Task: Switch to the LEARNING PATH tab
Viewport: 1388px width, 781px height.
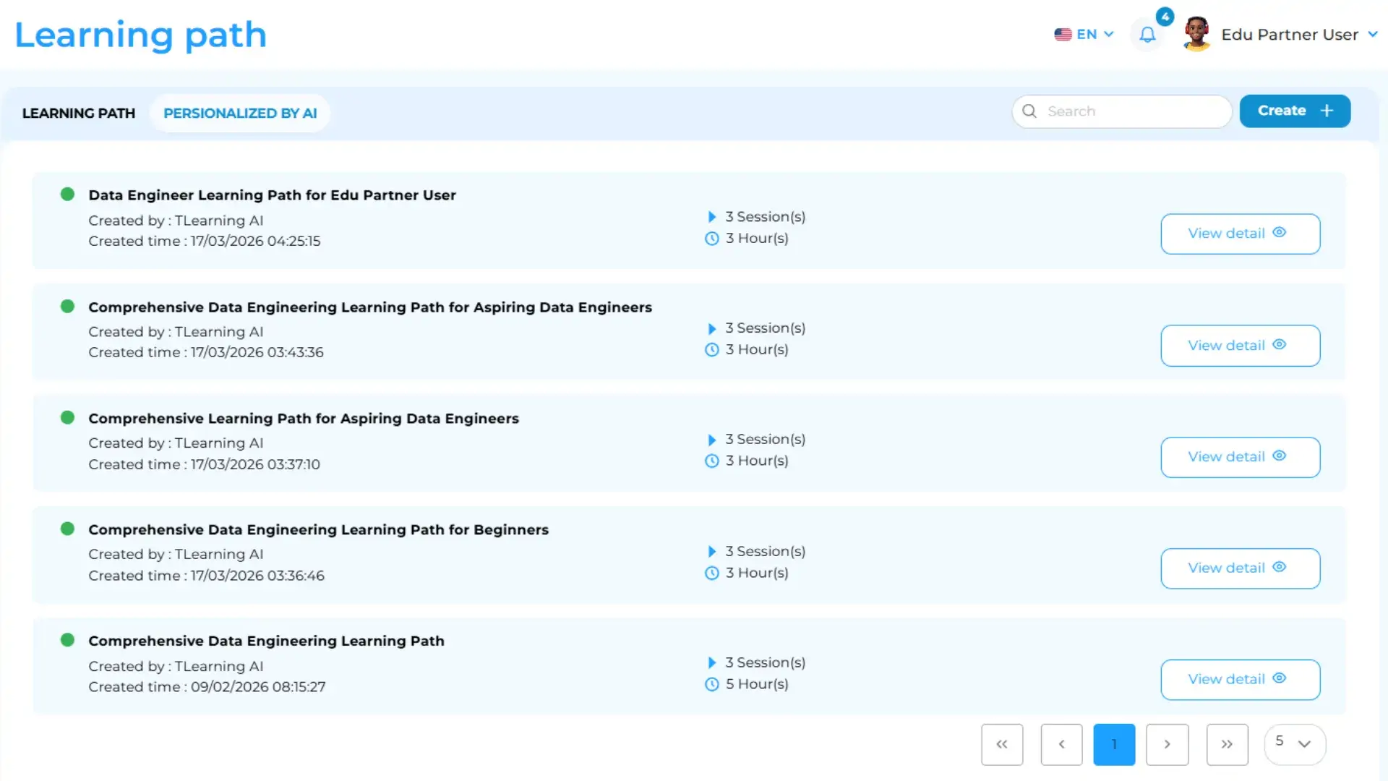Action: (79, 113)
